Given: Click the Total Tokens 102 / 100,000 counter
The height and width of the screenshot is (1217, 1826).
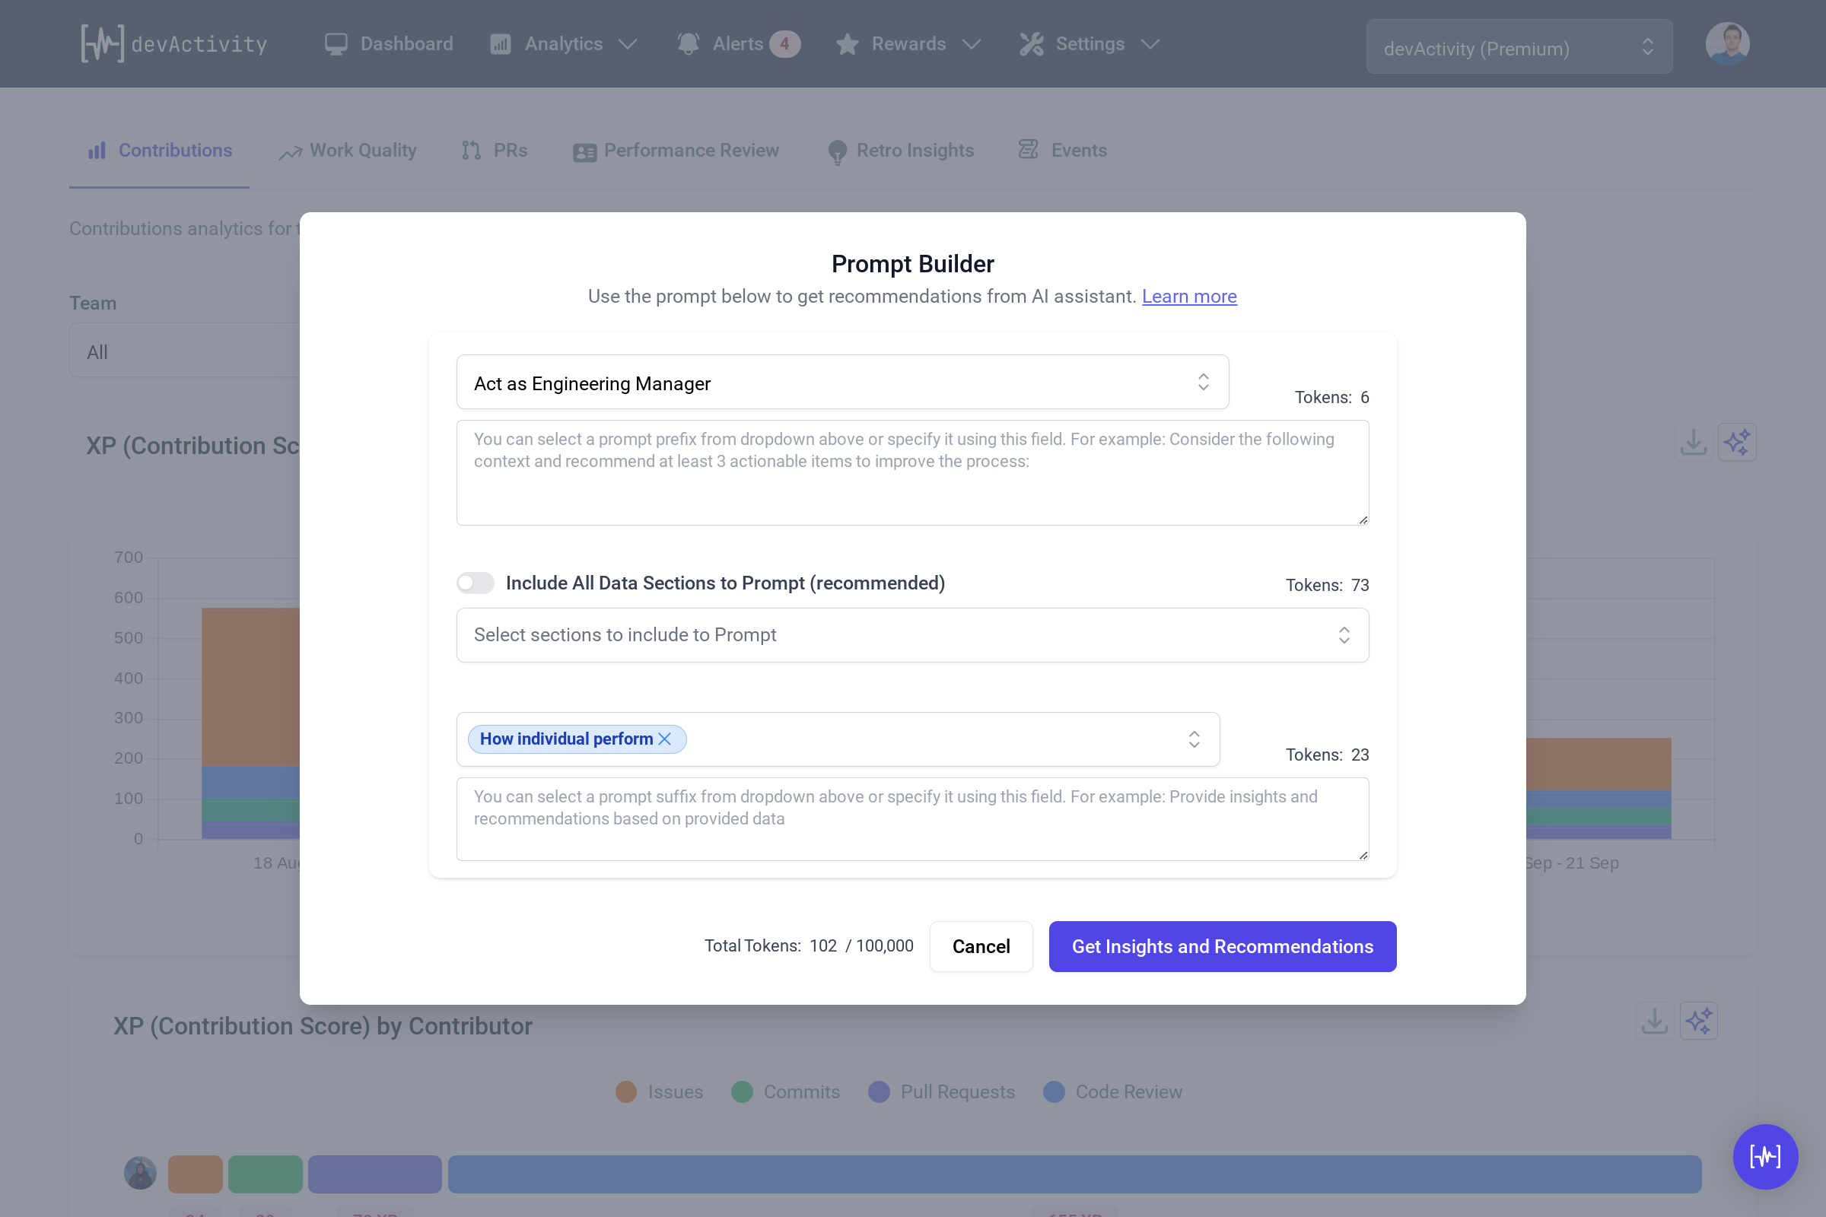Looking at the screenshot, I should (x=809, y=945).
